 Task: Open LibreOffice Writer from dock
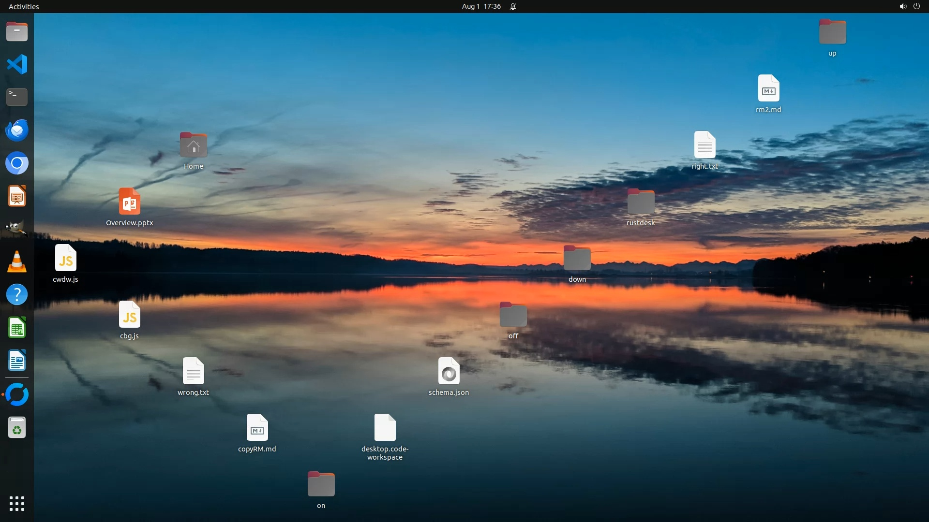(x=17, y=361)
